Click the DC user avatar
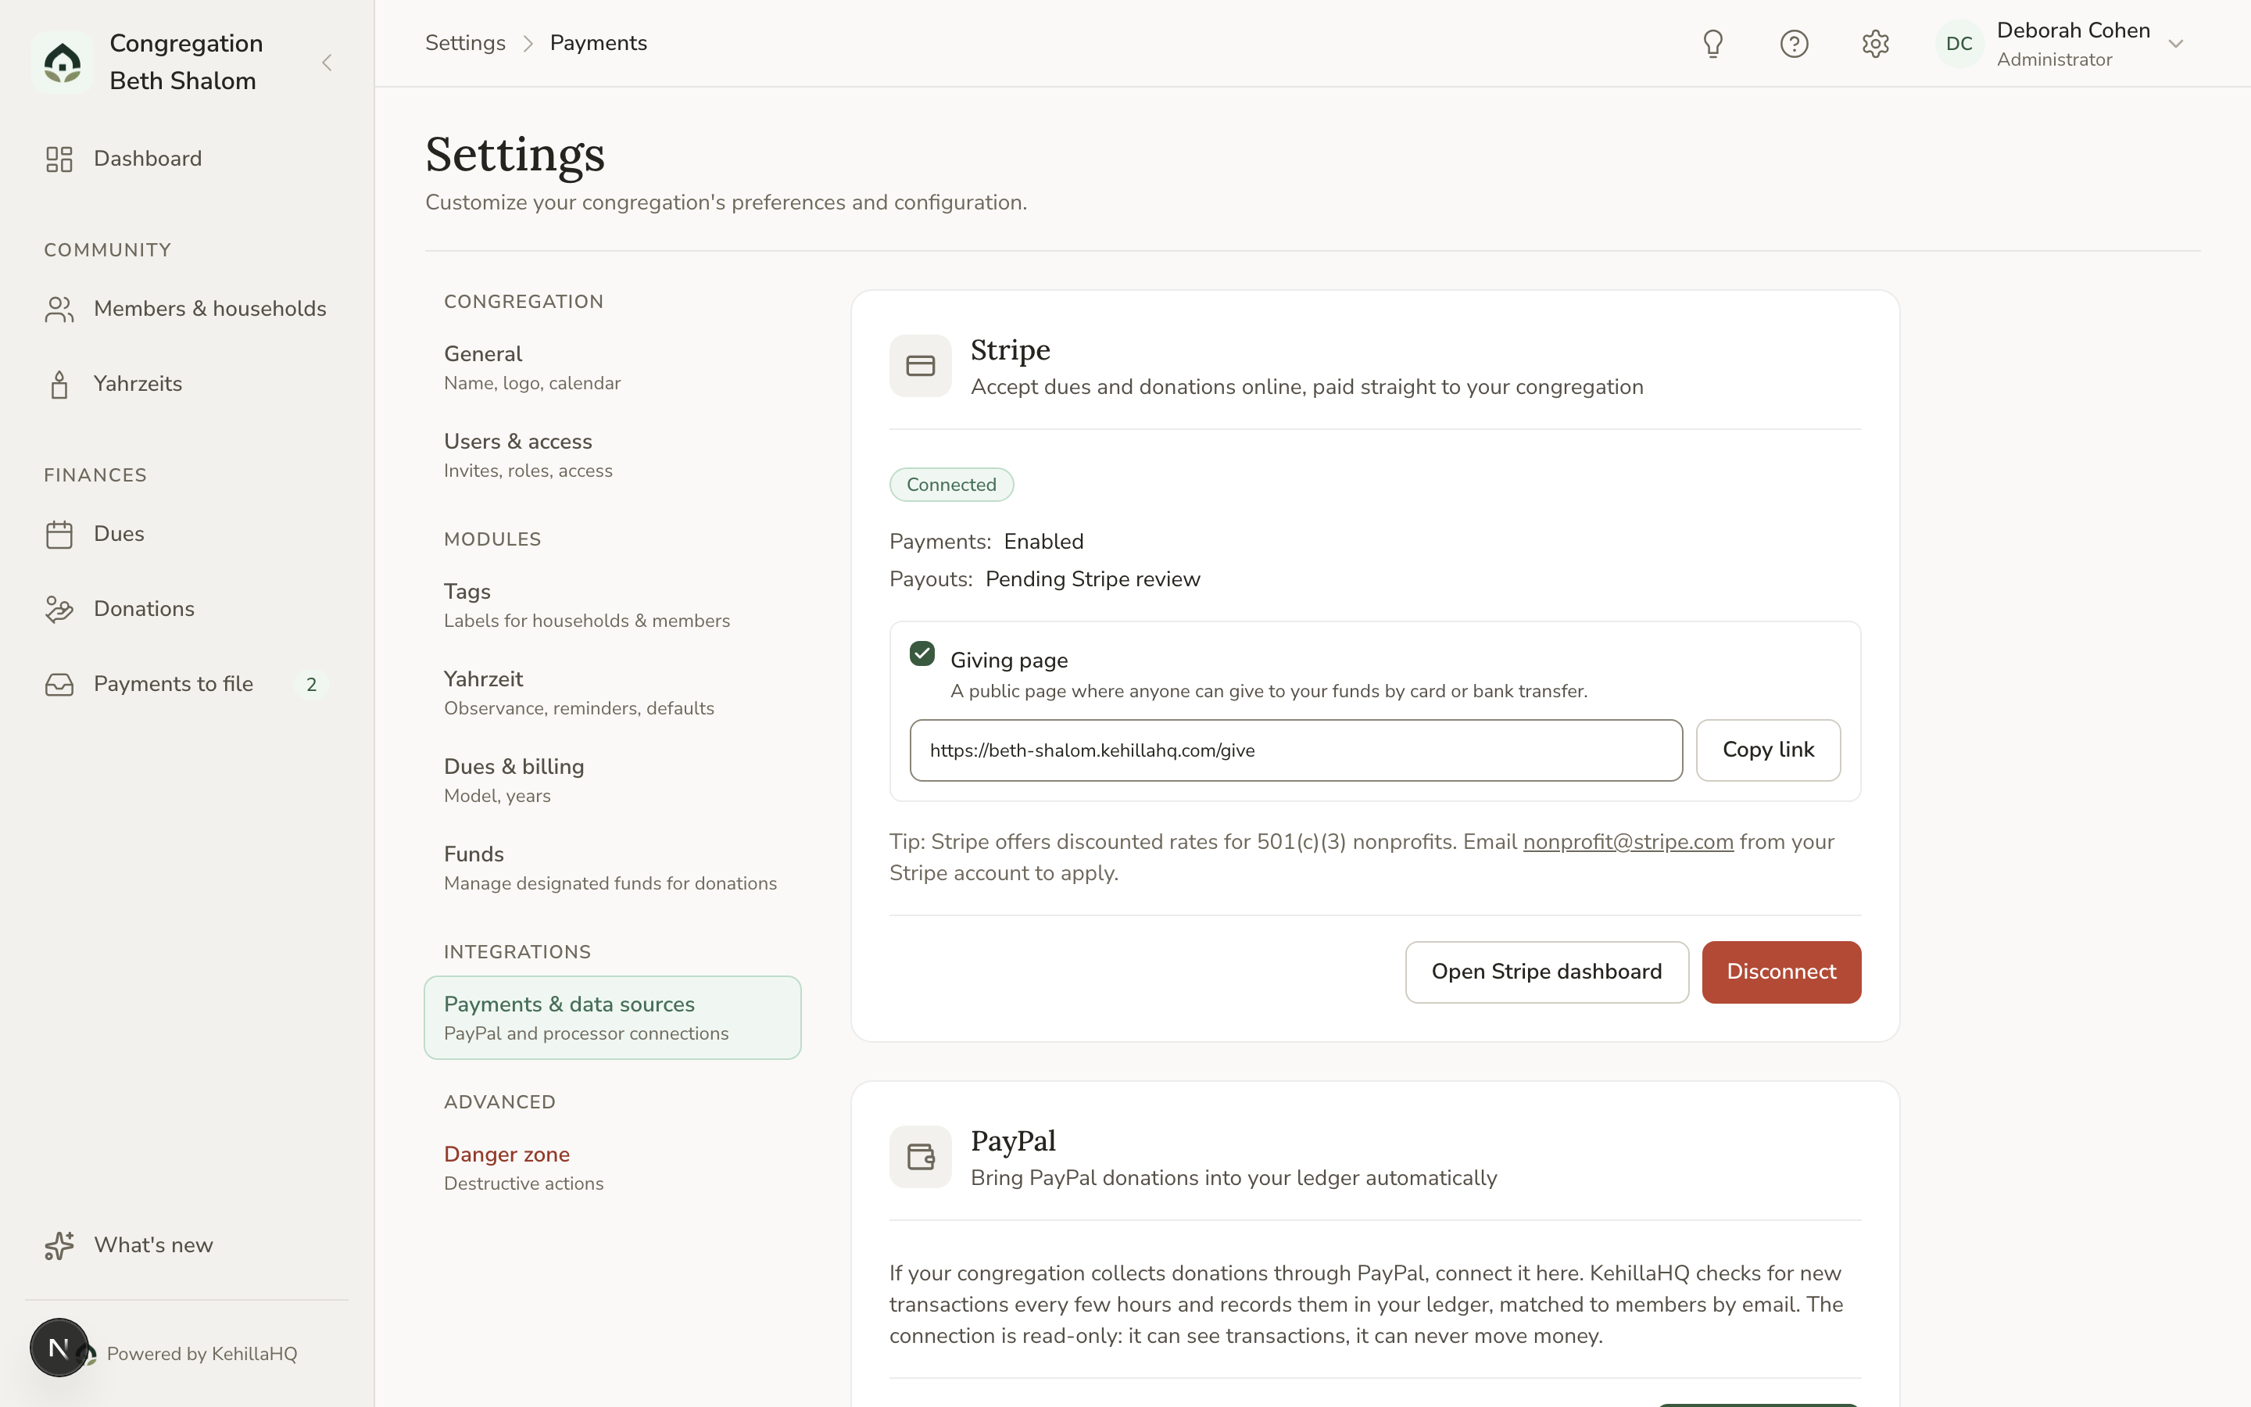This screenshot has width=2251, height=1407. (x=1959, y=44)
